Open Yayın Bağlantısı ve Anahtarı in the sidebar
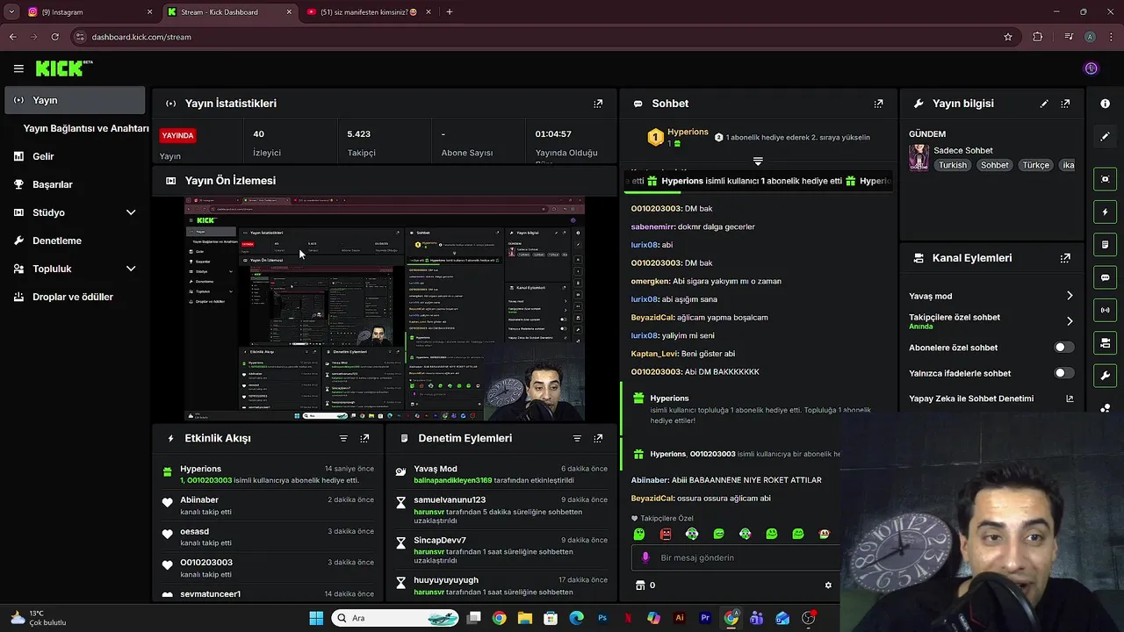 pyautogui.click(x=86, y=128)
